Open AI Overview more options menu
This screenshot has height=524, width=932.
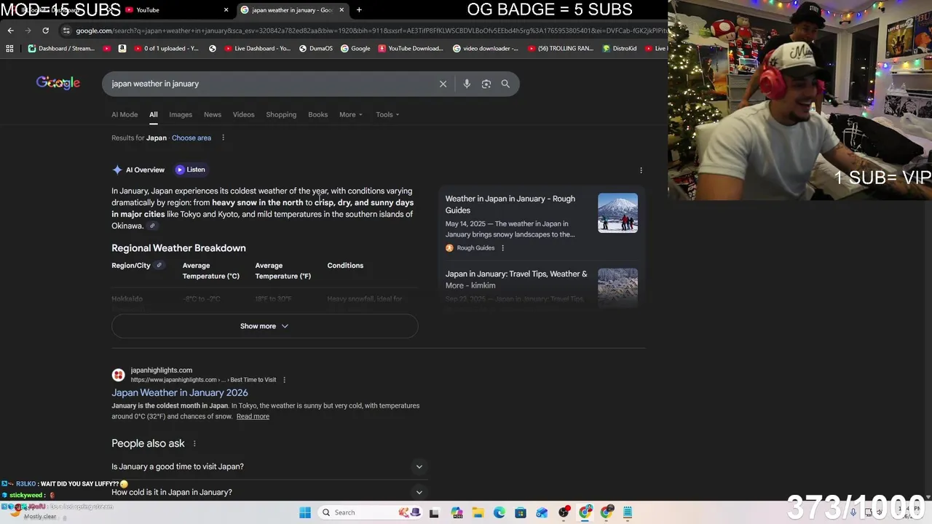click(x=641, y=170)
